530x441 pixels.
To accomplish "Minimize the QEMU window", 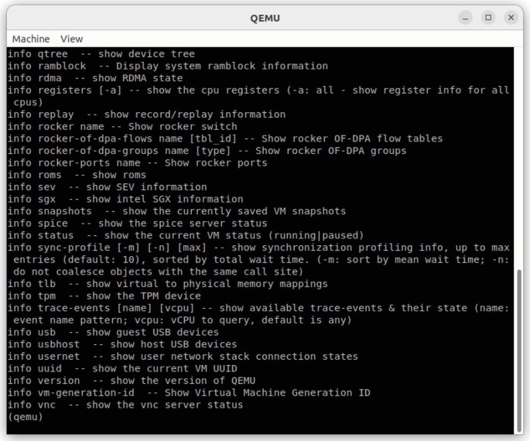I will click(466, 18).
